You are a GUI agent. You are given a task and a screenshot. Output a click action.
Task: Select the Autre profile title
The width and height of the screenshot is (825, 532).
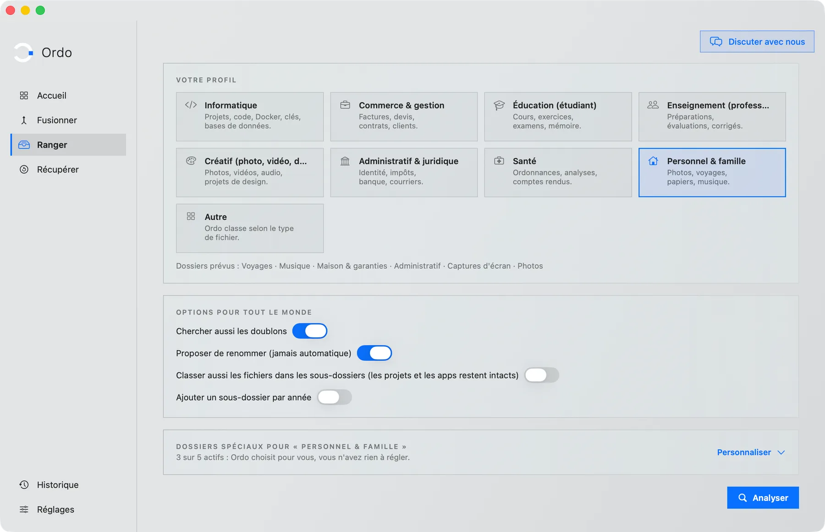215,217
